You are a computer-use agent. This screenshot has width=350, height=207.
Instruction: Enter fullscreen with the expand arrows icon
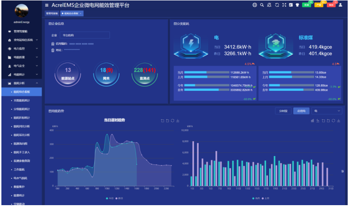click(x=284, y=5)
